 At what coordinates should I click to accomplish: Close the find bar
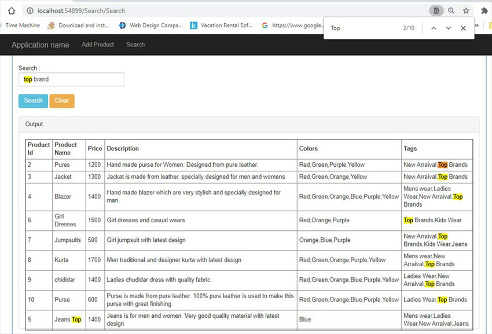(x=463, y=28)
